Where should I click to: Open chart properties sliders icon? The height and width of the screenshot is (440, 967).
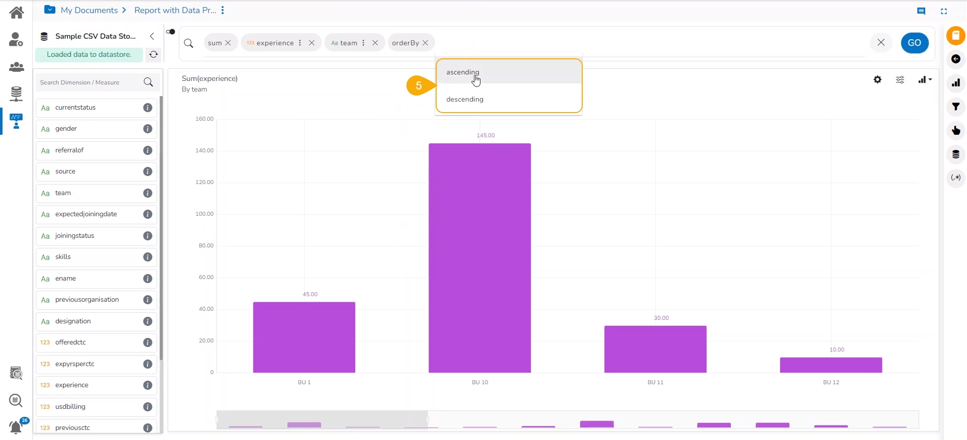point(900,79)
